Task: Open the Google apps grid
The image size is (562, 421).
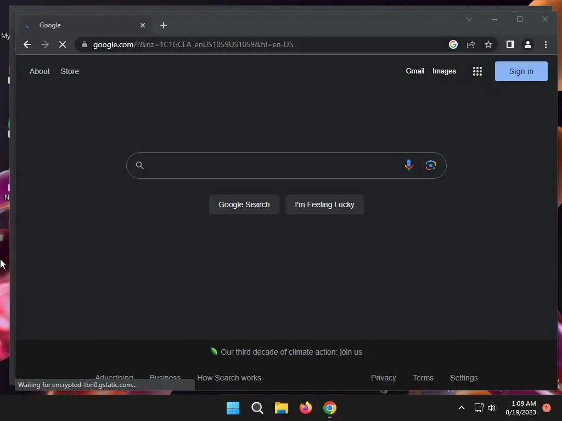Action: (x=477, y=71)
